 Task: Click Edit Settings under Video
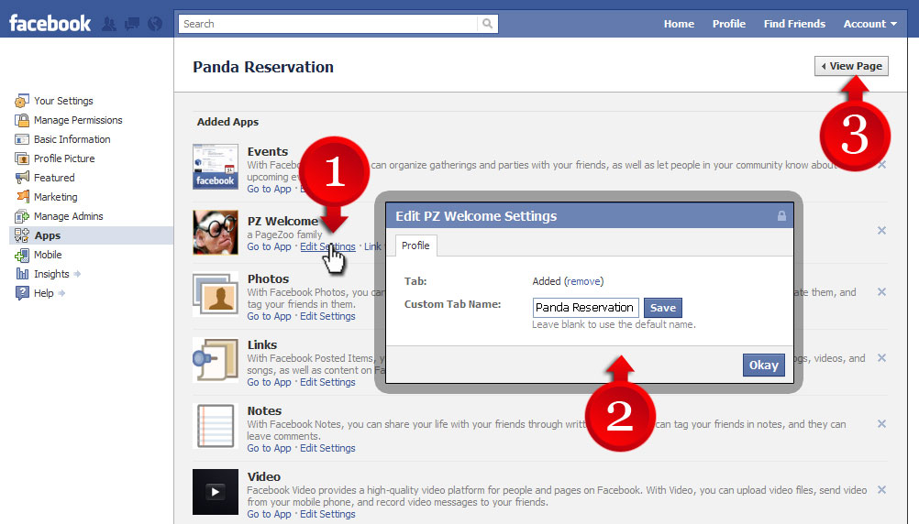(x=327, y=514)
